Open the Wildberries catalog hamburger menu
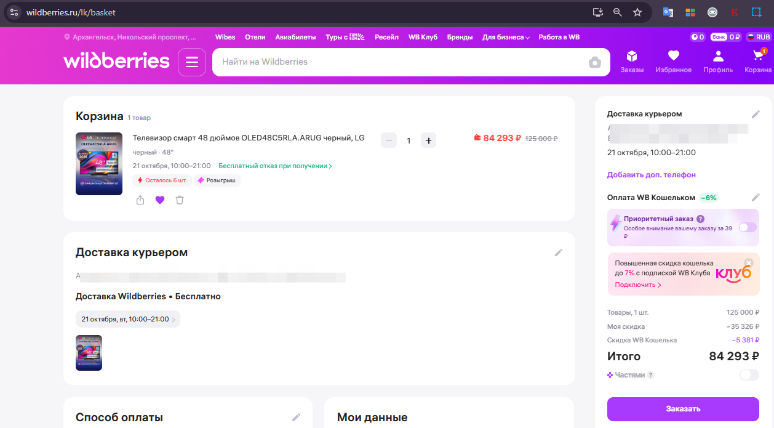The image size is (774, 428). [x=192, y=62]
